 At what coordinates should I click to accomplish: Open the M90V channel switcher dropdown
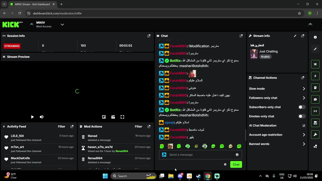(62, 25)
